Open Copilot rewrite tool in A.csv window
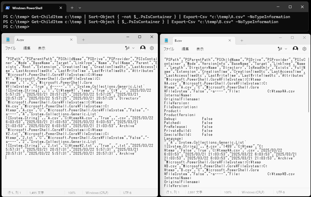This screenshot has height=197, width=311. coord(127,48)
